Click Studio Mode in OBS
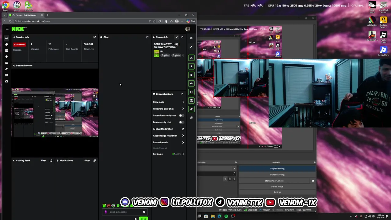 (x=277, y=186)
